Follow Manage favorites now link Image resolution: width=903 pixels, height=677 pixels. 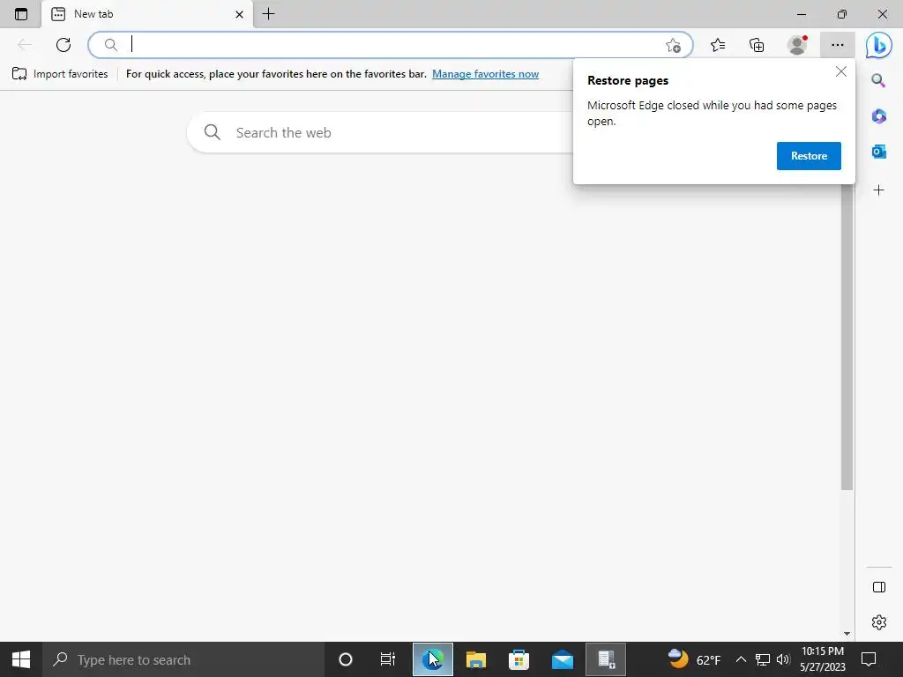(x=486, y=74)
